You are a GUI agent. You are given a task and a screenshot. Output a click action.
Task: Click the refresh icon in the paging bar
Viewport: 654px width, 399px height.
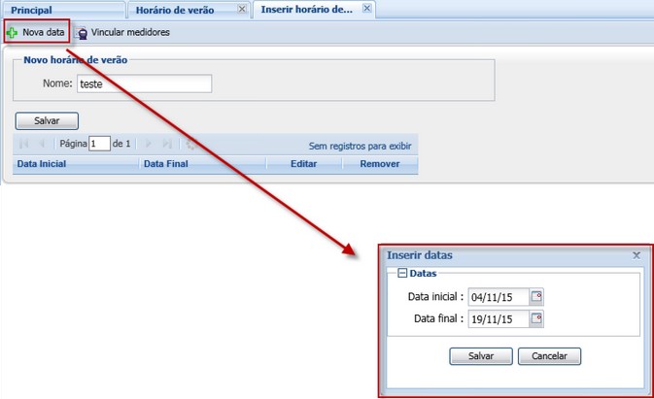tap(192, 144)
